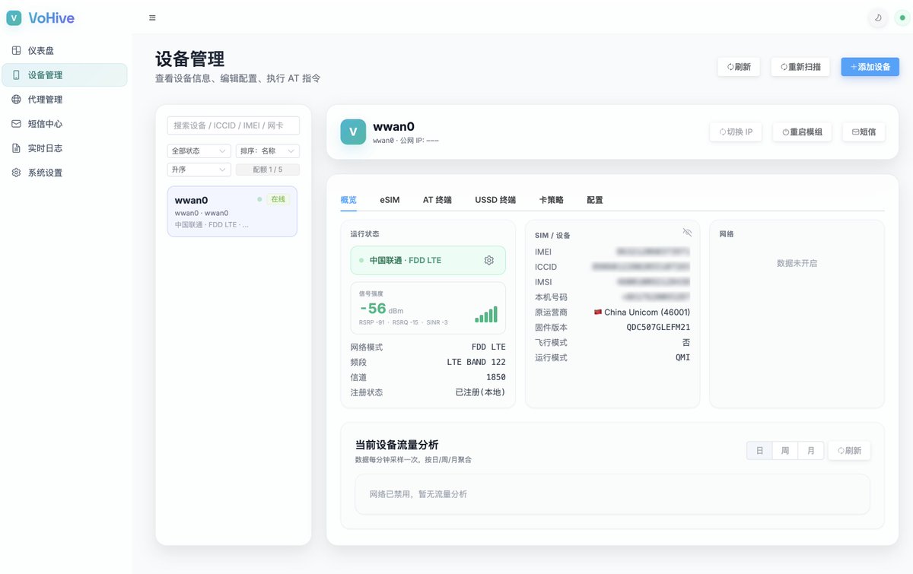Screen dimensions: 913x574
Task: Open the 全部状态 filter dropdown
Action: coord(199,151)
